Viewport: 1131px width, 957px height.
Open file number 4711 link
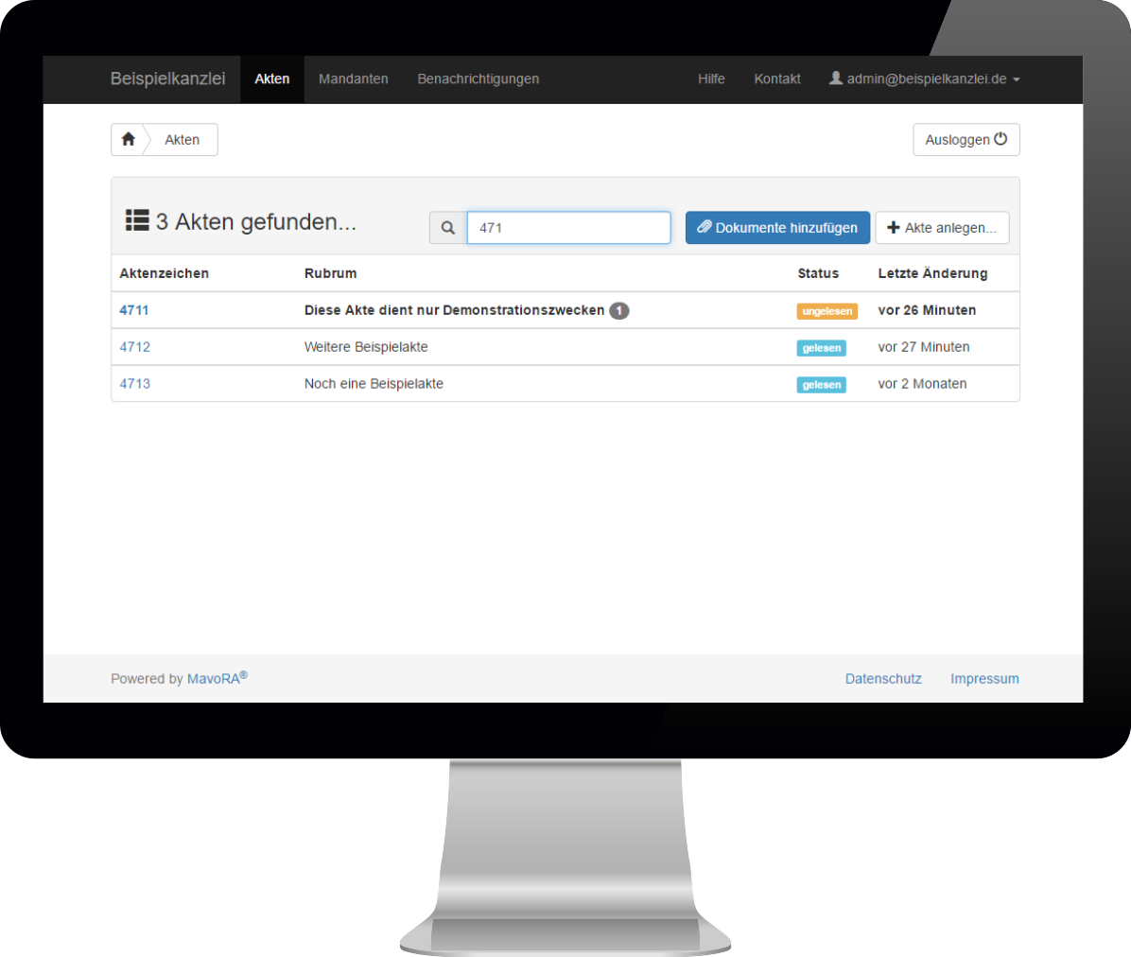click(134, 310)
